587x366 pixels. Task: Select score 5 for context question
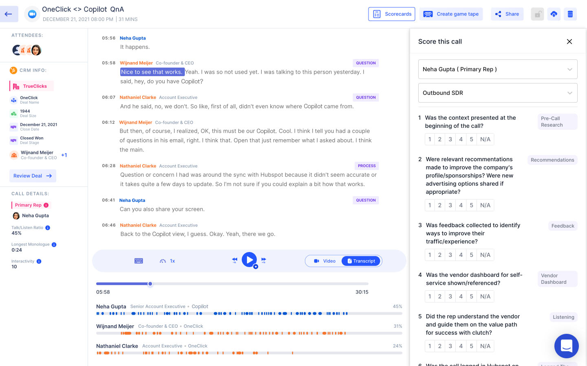tap(471, 139)
